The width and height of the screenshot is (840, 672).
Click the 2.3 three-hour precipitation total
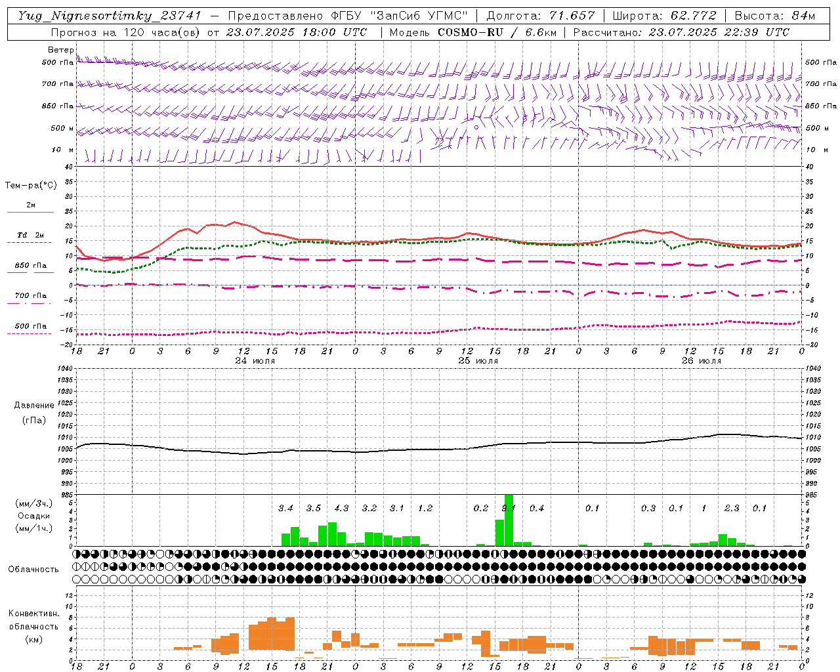pyautogui.click(x=732, y=508)
